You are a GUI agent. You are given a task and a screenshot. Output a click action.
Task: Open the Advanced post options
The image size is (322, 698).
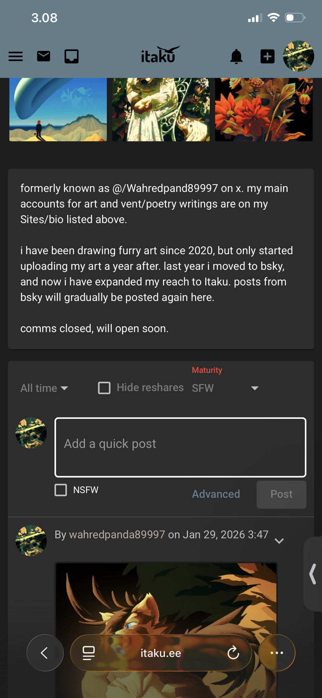[216, 494]
